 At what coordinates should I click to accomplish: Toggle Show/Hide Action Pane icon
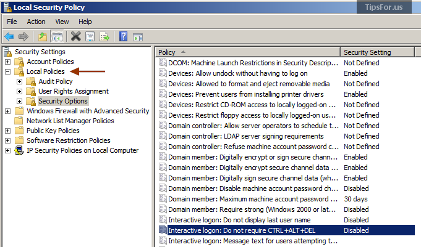138,37
